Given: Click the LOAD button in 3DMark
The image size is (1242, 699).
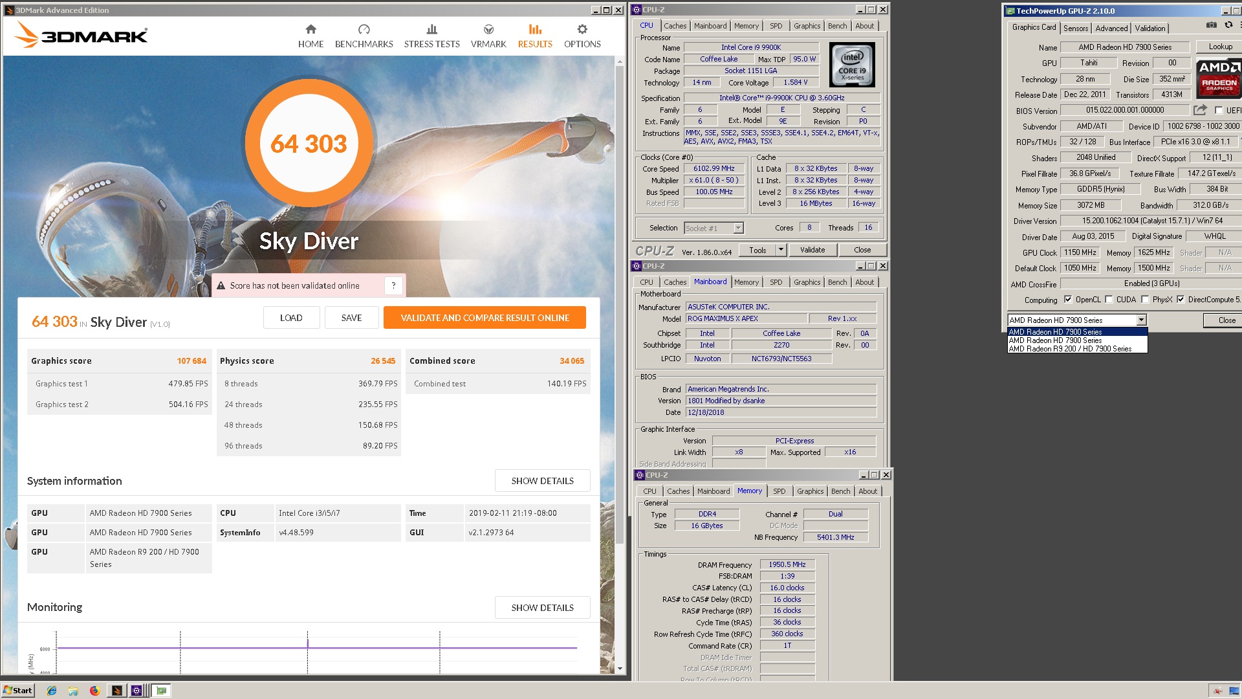Looking at the screenshot, I should click(291, 318).
